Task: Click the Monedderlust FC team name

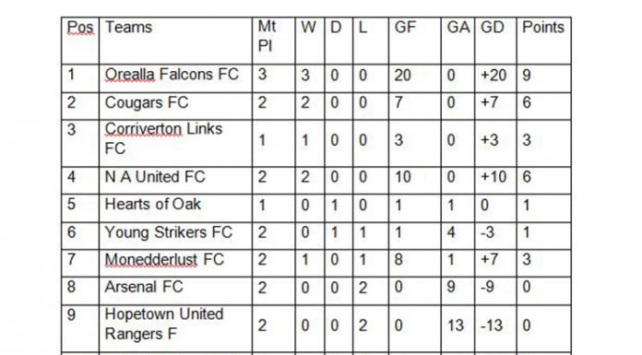Action: coord(164,260)
